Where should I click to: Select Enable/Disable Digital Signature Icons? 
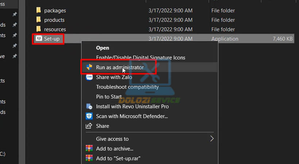(140, 58)
